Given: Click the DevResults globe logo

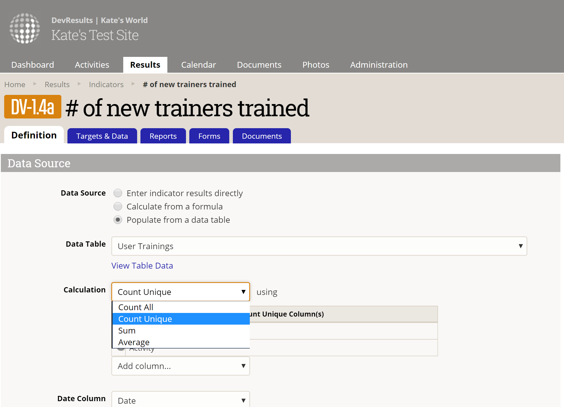Looking at the screenshot, I should click(25, 28).
